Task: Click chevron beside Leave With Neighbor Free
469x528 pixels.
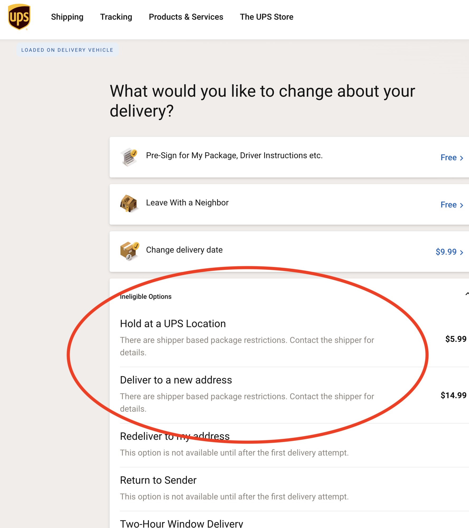Action: 462,205
